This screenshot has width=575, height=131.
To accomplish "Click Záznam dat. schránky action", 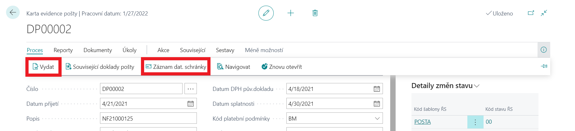I will 176,67.
